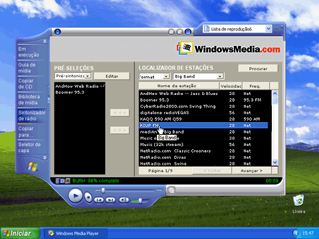Open Copiar de CD tab
The height and width of the screenshot is (239, 319).
[x=31, y=84]
